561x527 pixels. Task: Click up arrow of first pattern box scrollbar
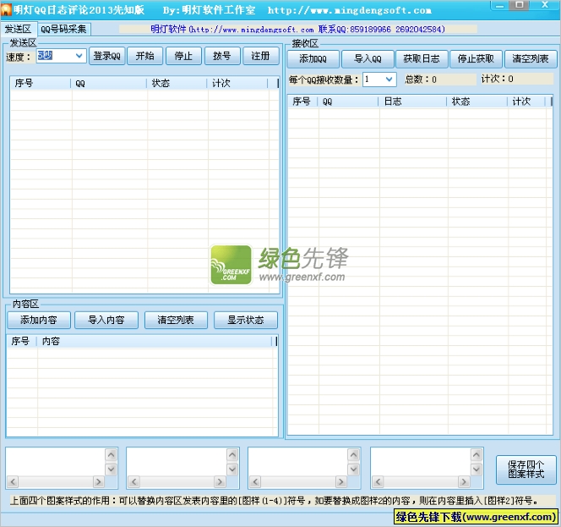(112, 455)
